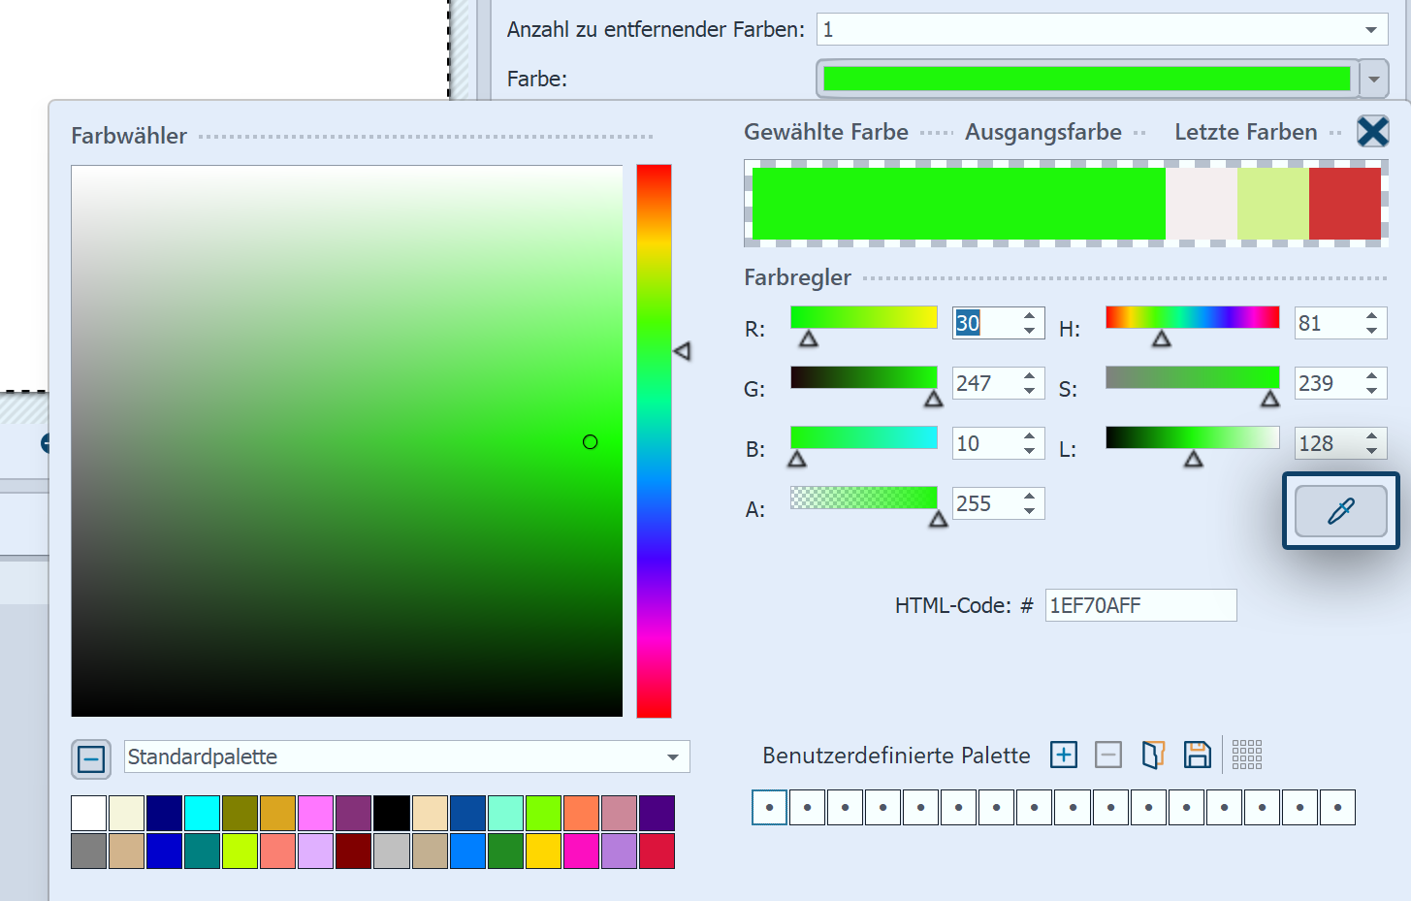Remove a color from the Benutzerdefinierte Palette

tap(1107, 755)
